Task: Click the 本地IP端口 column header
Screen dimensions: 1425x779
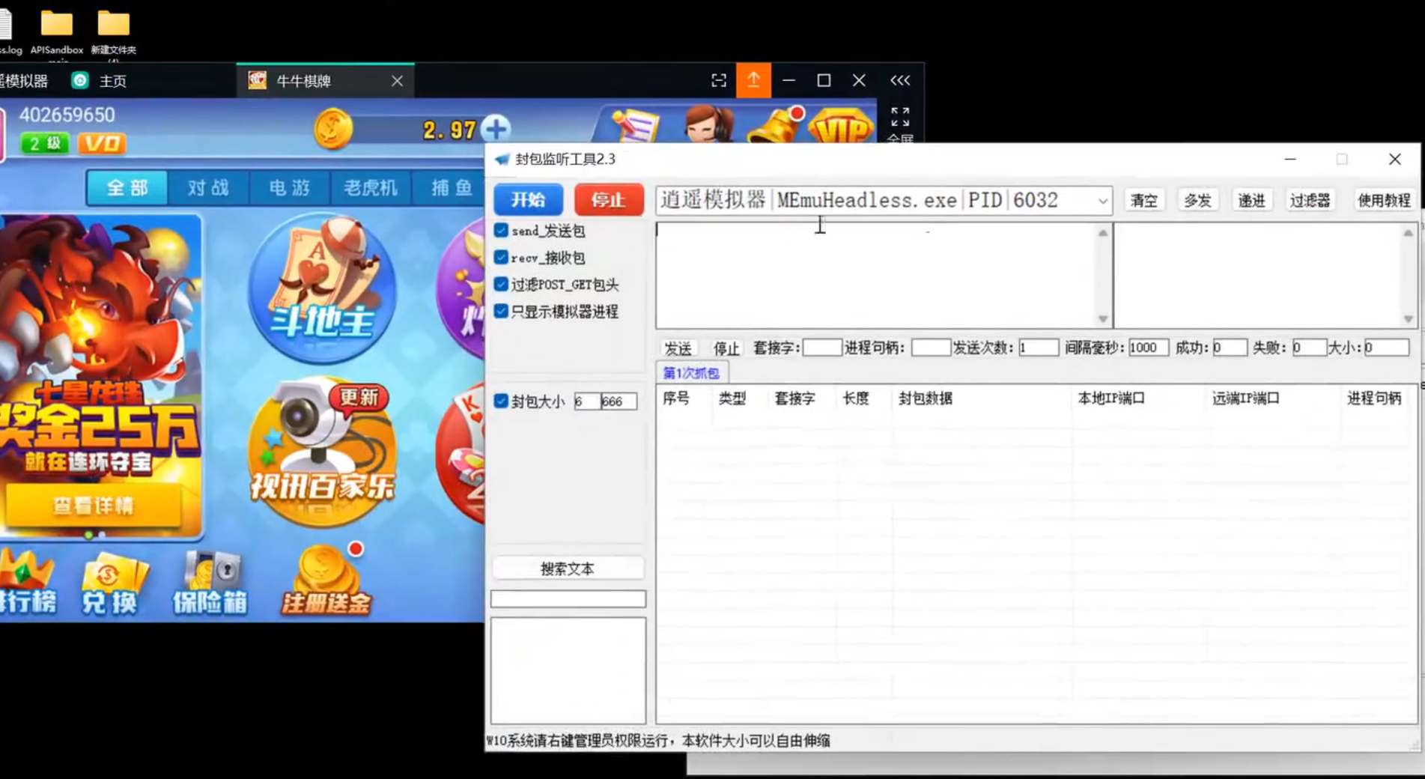Action: tap(1111, 398)
